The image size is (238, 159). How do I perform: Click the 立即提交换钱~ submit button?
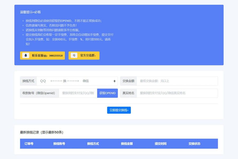click(x=119, y=110)
